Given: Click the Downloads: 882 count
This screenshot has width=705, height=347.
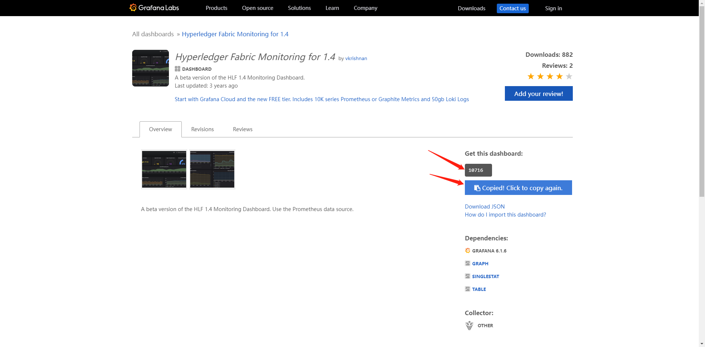Looking at the screenshot, I should (549, 55).
